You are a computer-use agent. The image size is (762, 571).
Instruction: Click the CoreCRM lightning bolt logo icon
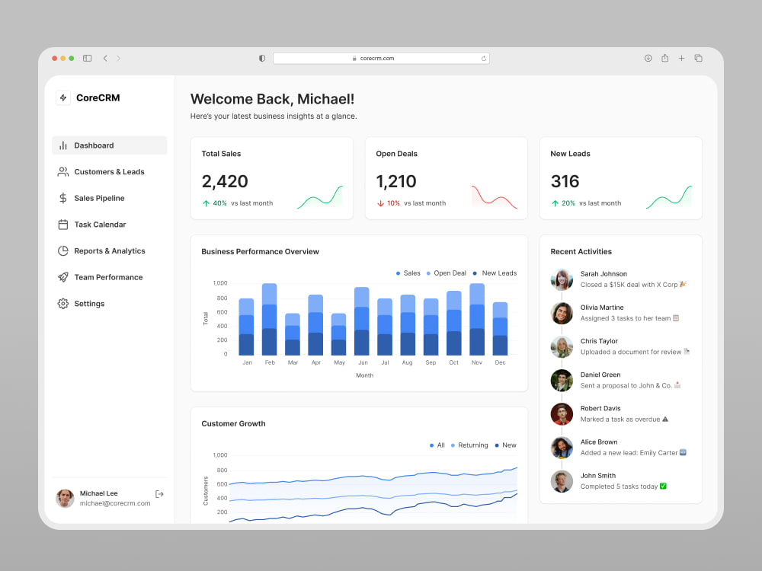click(x=63, y=97)
